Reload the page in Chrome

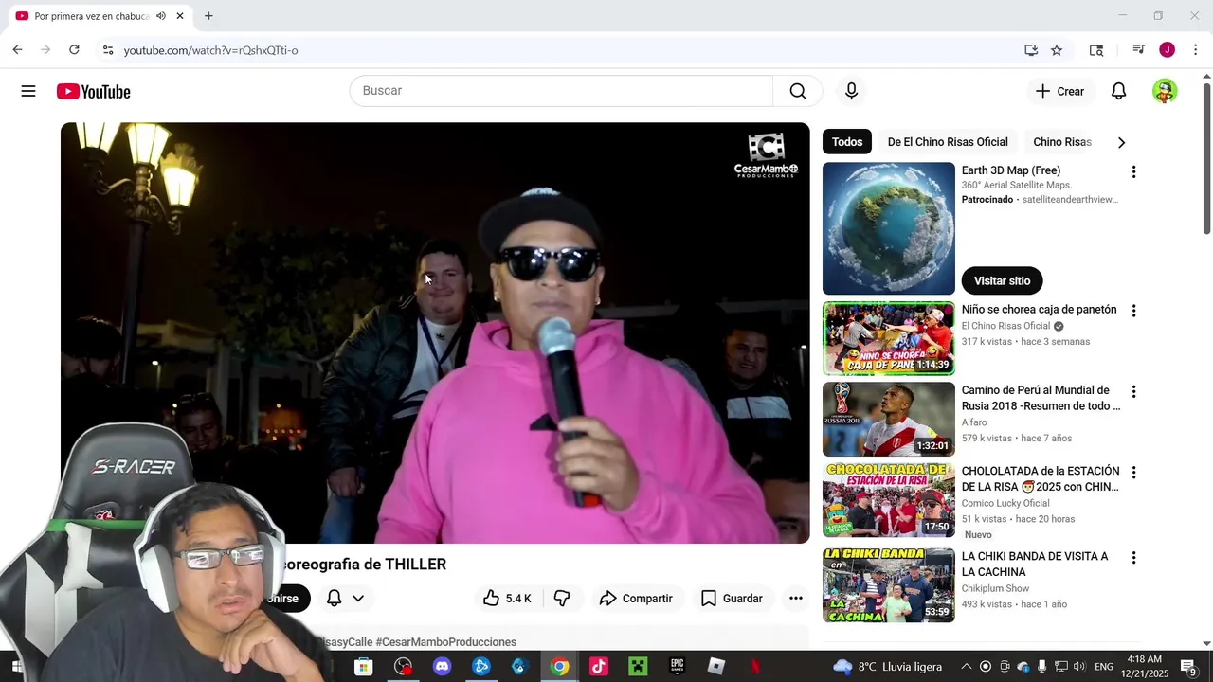74,50
